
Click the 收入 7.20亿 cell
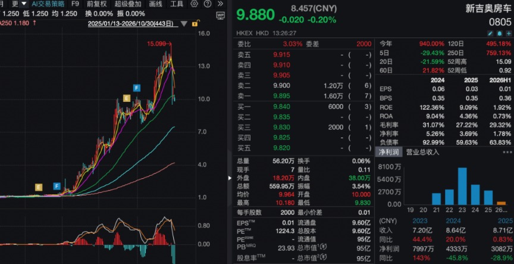(422, 230)
